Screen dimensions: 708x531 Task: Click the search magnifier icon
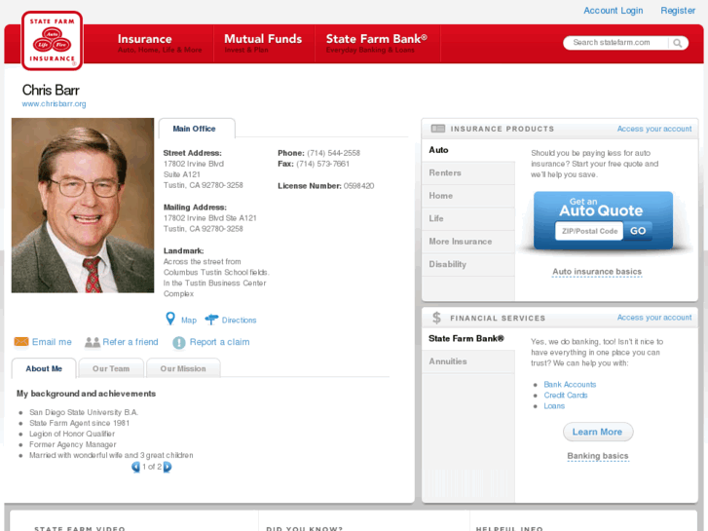(x=677, y=43)
